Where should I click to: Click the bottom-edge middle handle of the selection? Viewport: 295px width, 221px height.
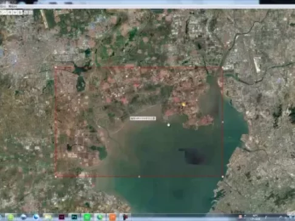[139, 177]
